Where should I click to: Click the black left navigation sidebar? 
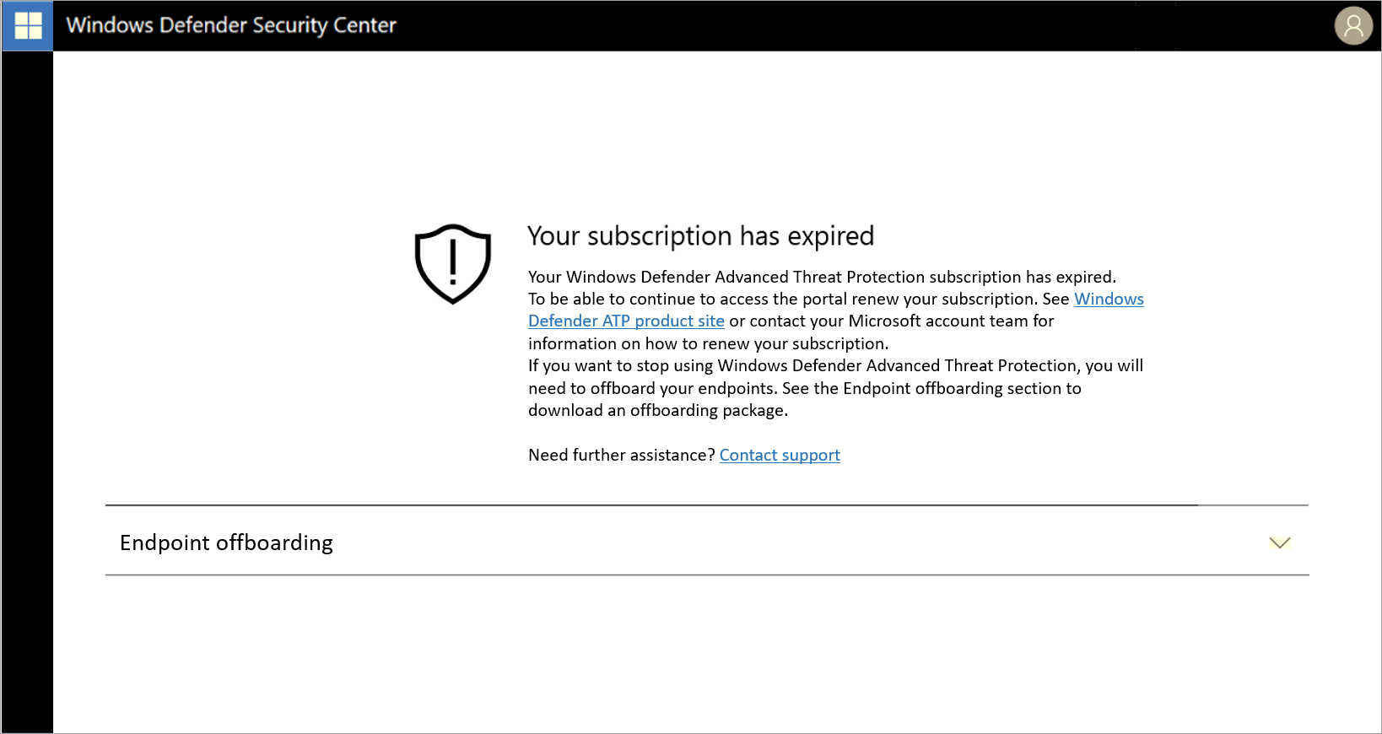[27, 388]
